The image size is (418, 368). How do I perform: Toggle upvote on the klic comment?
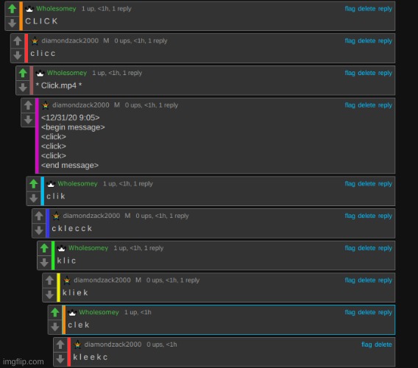(44, 248)
